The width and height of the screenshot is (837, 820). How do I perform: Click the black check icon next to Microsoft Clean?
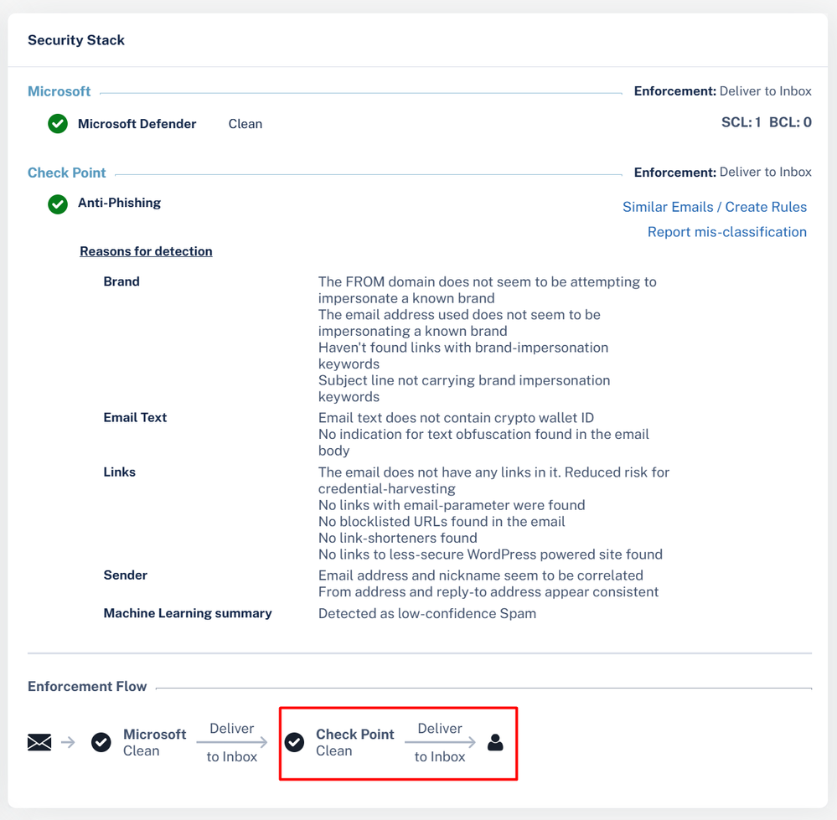(101, 742)
